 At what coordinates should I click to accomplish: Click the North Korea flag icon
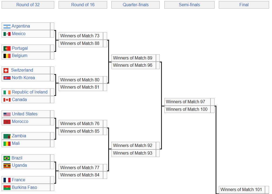click(7, 78)
